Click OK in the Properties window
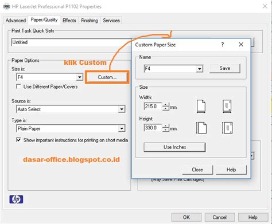This screenshot has width=272, height=224. (186, 218)
